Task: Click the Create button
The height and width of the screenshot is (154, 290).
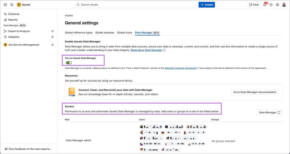Action: [207, 5]
